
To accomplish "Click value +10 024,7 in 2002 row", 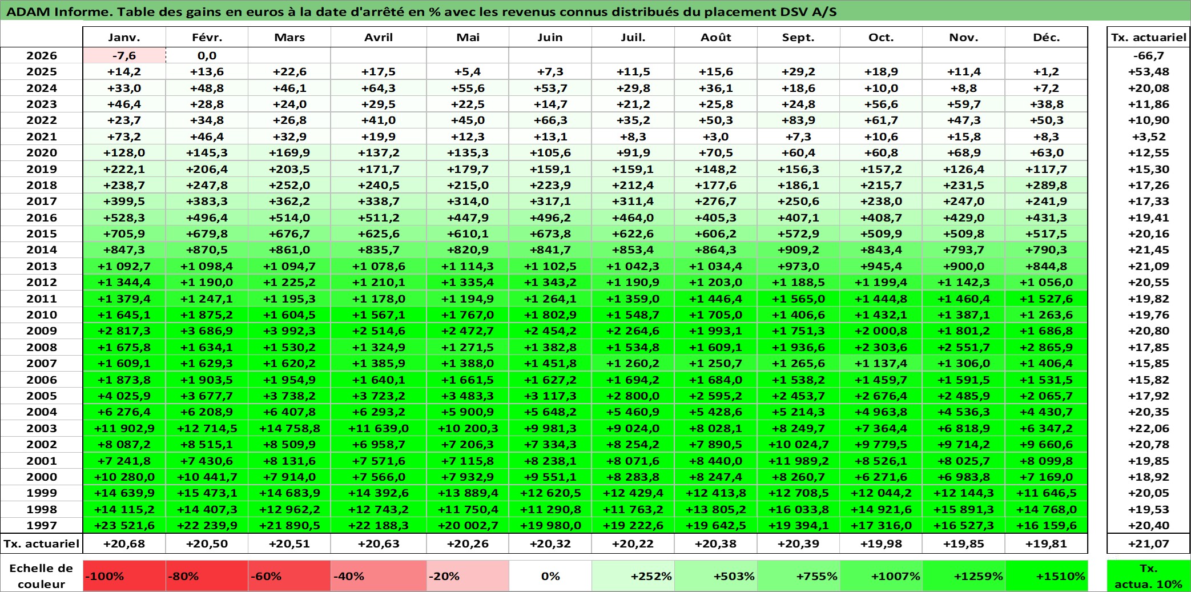I will (x=798, y=444).
